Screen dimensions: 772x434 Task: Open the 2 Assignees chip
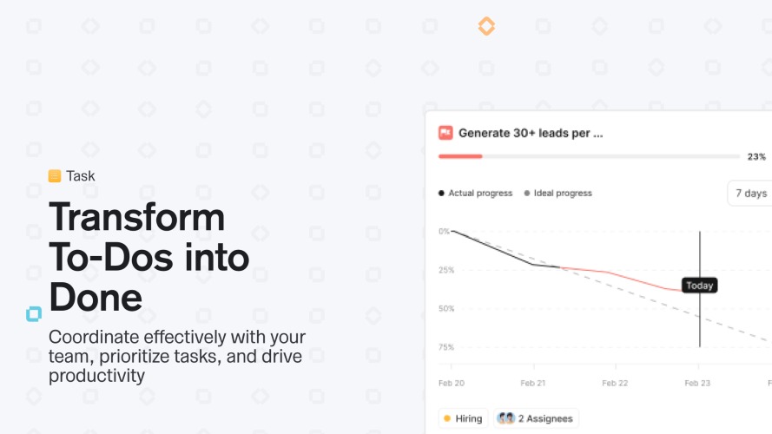(x=536, y=418)
